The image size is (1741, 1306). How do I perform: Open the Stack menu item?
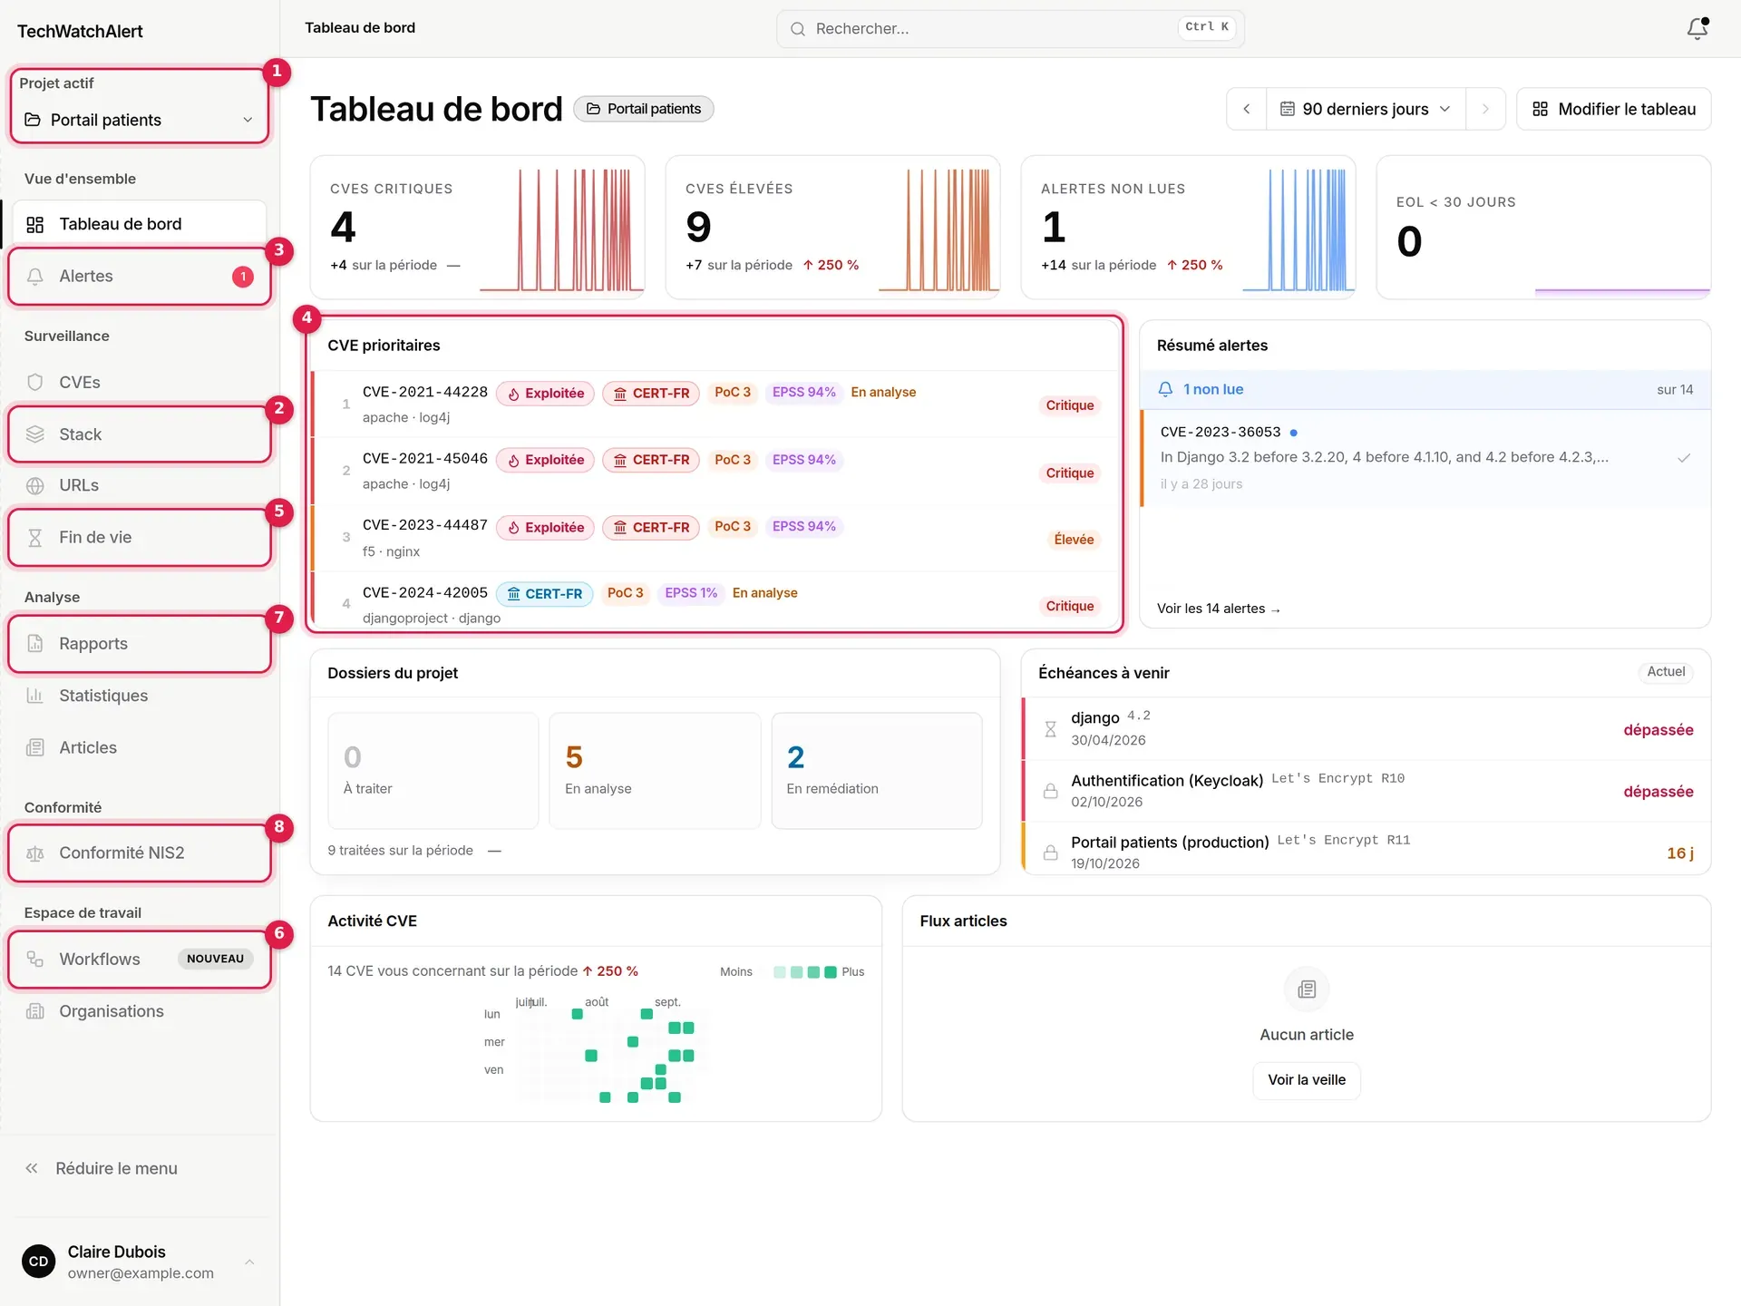pyautogui.click(x=140, y=434)
